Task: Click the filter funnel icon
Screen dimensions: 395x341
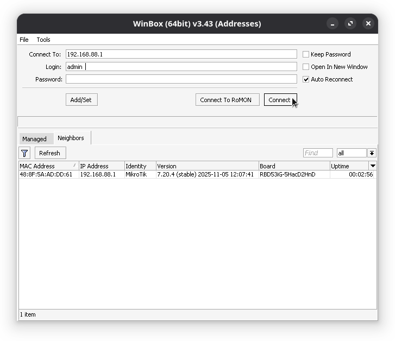Action: pos(24,153)
